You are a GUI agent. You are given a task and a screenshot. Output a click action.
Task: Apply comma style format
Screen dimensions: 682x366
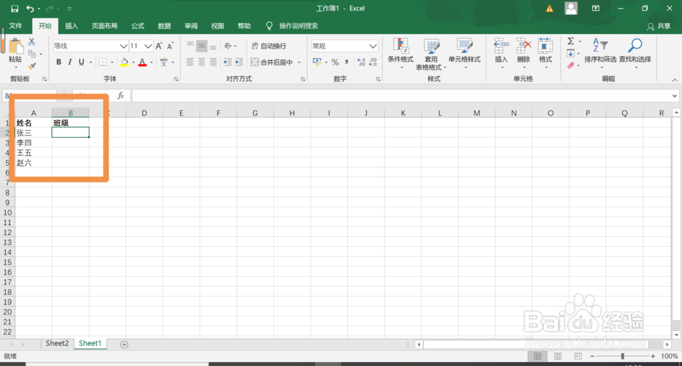346,62
